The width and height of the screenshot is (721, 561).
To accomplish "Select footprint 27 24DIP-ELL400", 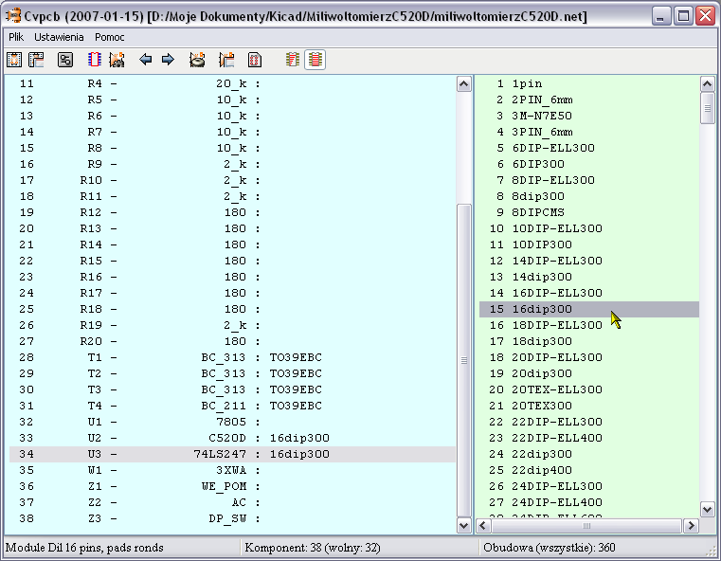I will coord(589,502).
